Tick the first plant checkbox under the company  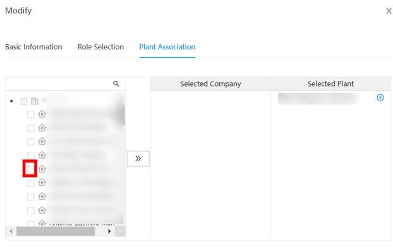pyautogui.click(x=30, y=114)
